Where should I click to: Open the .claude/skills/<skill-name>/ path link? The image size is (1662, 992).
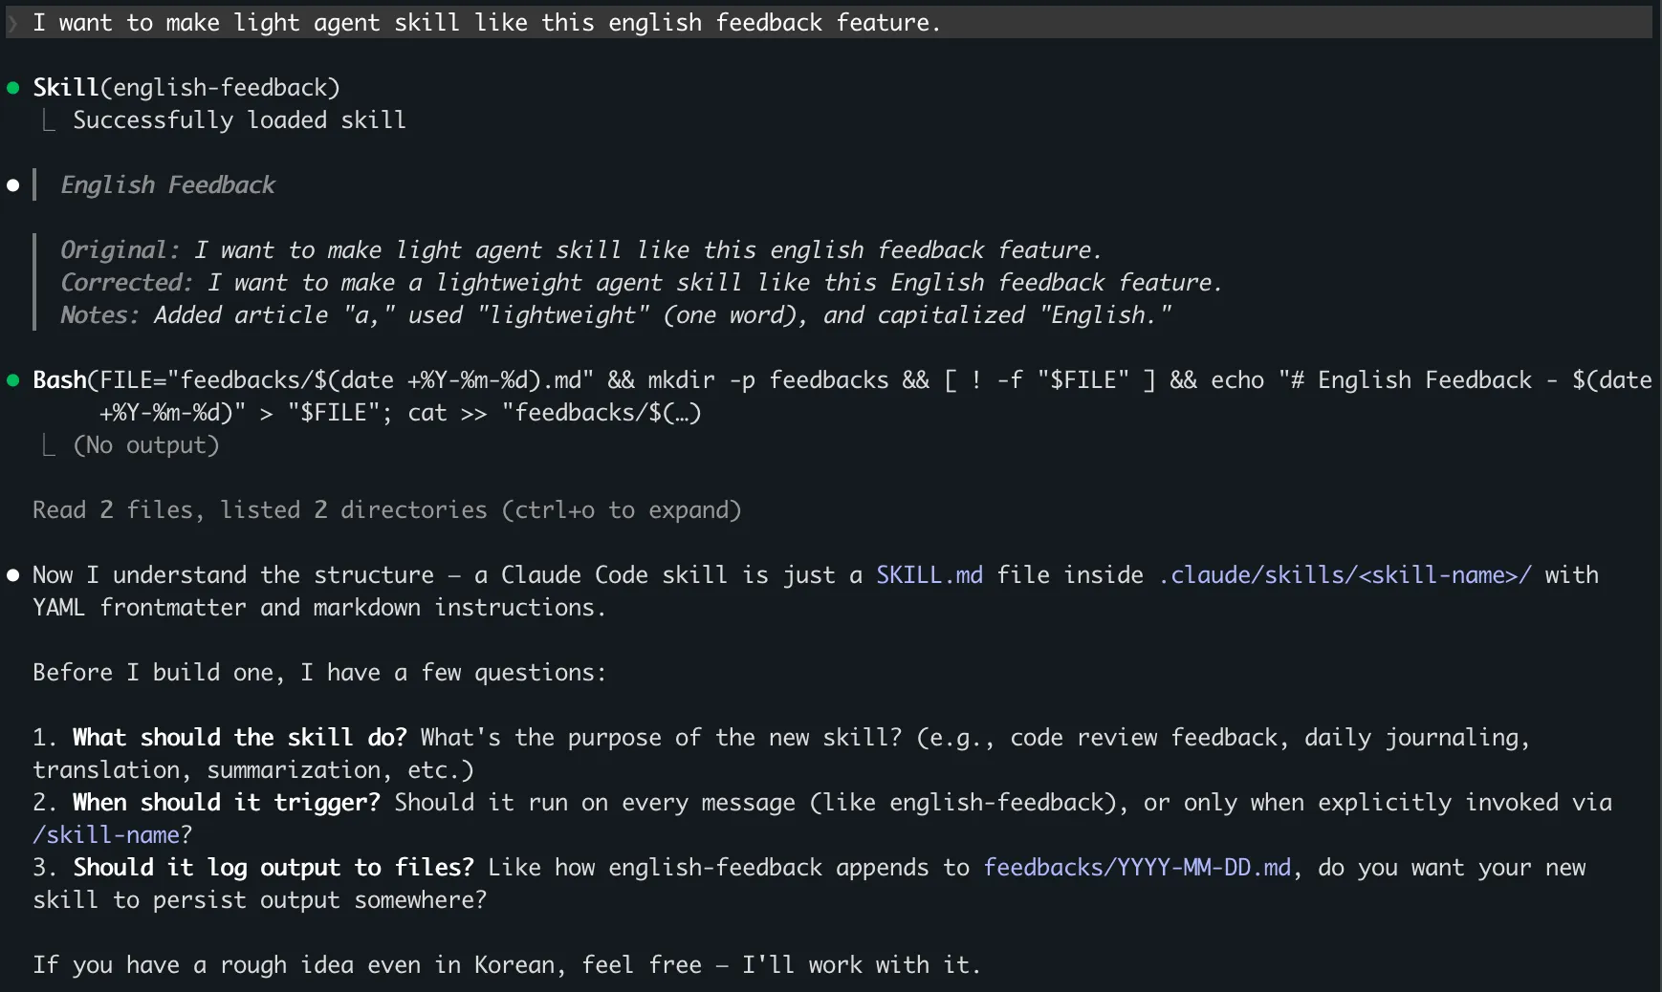1345,575
